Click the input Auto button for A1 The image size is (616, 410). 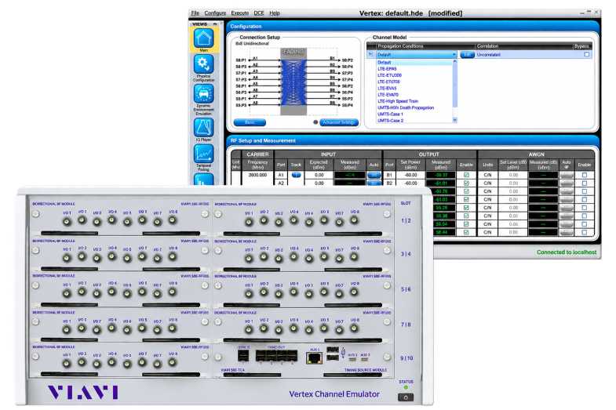tap(374, 175)
